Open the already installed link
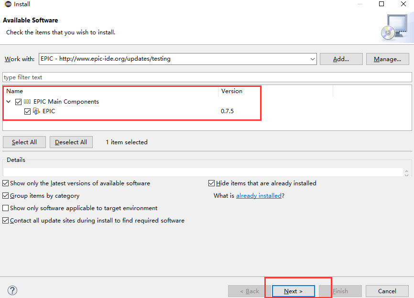This screenshot has height=298, width=414. tap(259, 196)
